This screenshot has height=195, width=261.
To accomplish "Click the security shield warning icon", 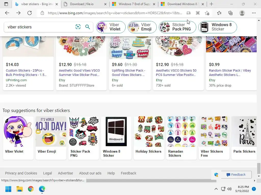I will click(216, 175).
